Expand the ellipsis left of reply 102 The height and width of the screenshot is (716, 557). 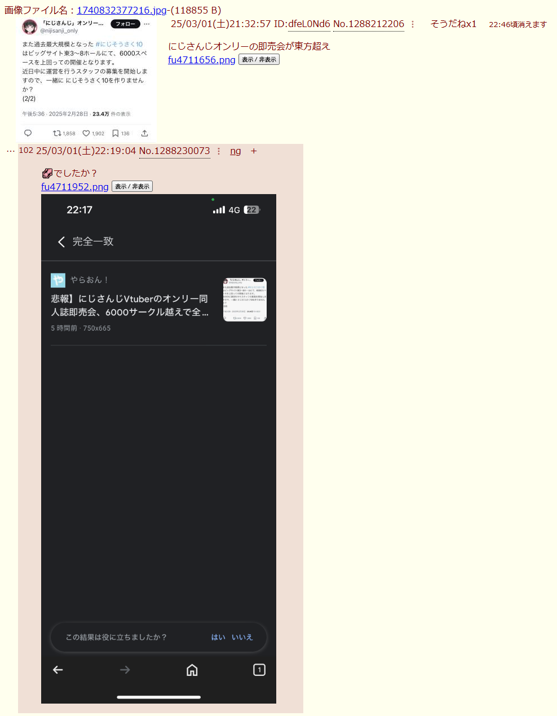coord(10,151)
